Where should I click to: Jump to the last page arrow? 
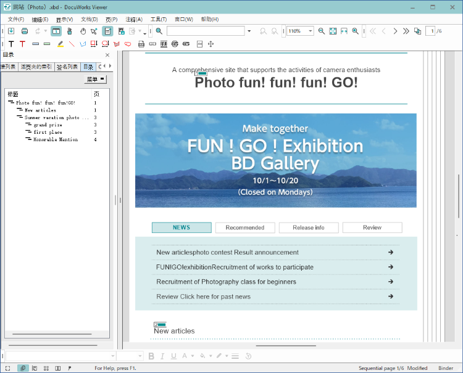[406, 31]
